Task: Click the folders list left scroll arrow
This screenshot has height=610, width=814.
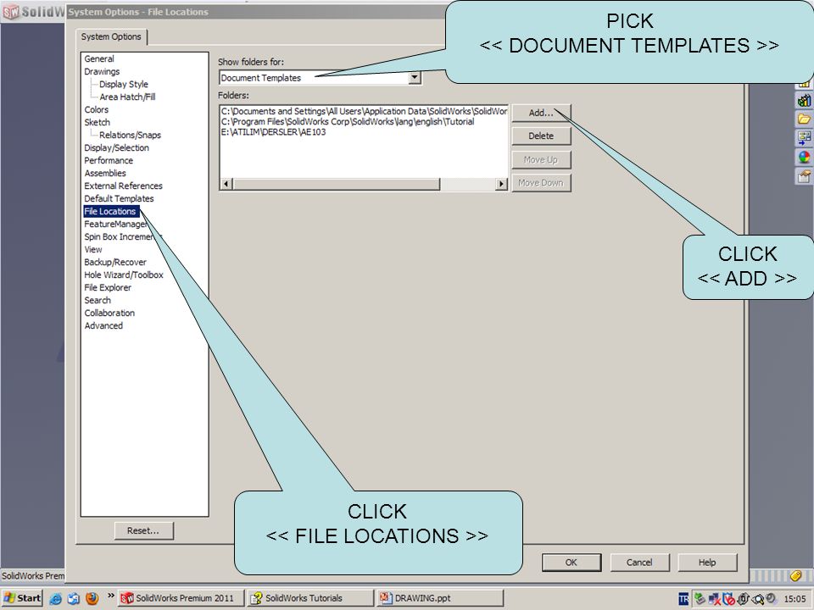Action: [226, 184]
